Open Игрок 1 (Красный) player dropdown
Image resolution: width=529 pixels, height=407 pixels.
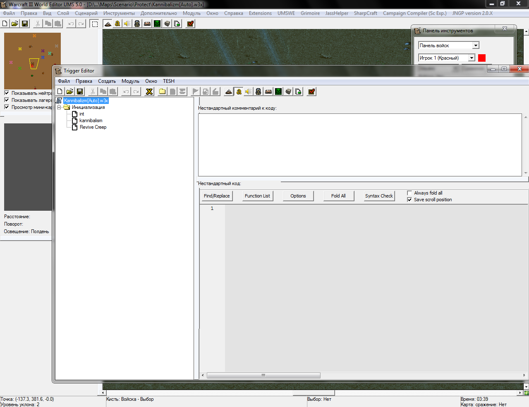[x=472, y=58]
